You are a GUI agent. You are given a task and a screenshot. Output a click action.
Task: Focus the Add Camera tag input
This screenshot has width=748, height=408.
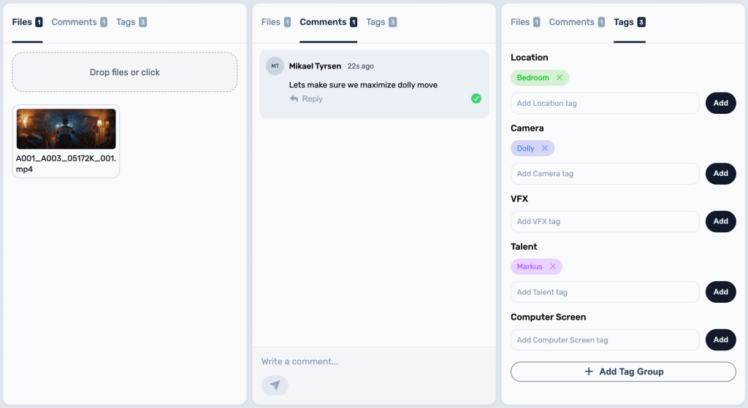point(605,174)
